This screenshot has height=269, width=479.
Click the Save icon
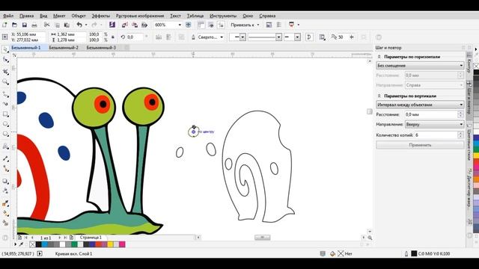pyautogui.click(x=25, y=25)
